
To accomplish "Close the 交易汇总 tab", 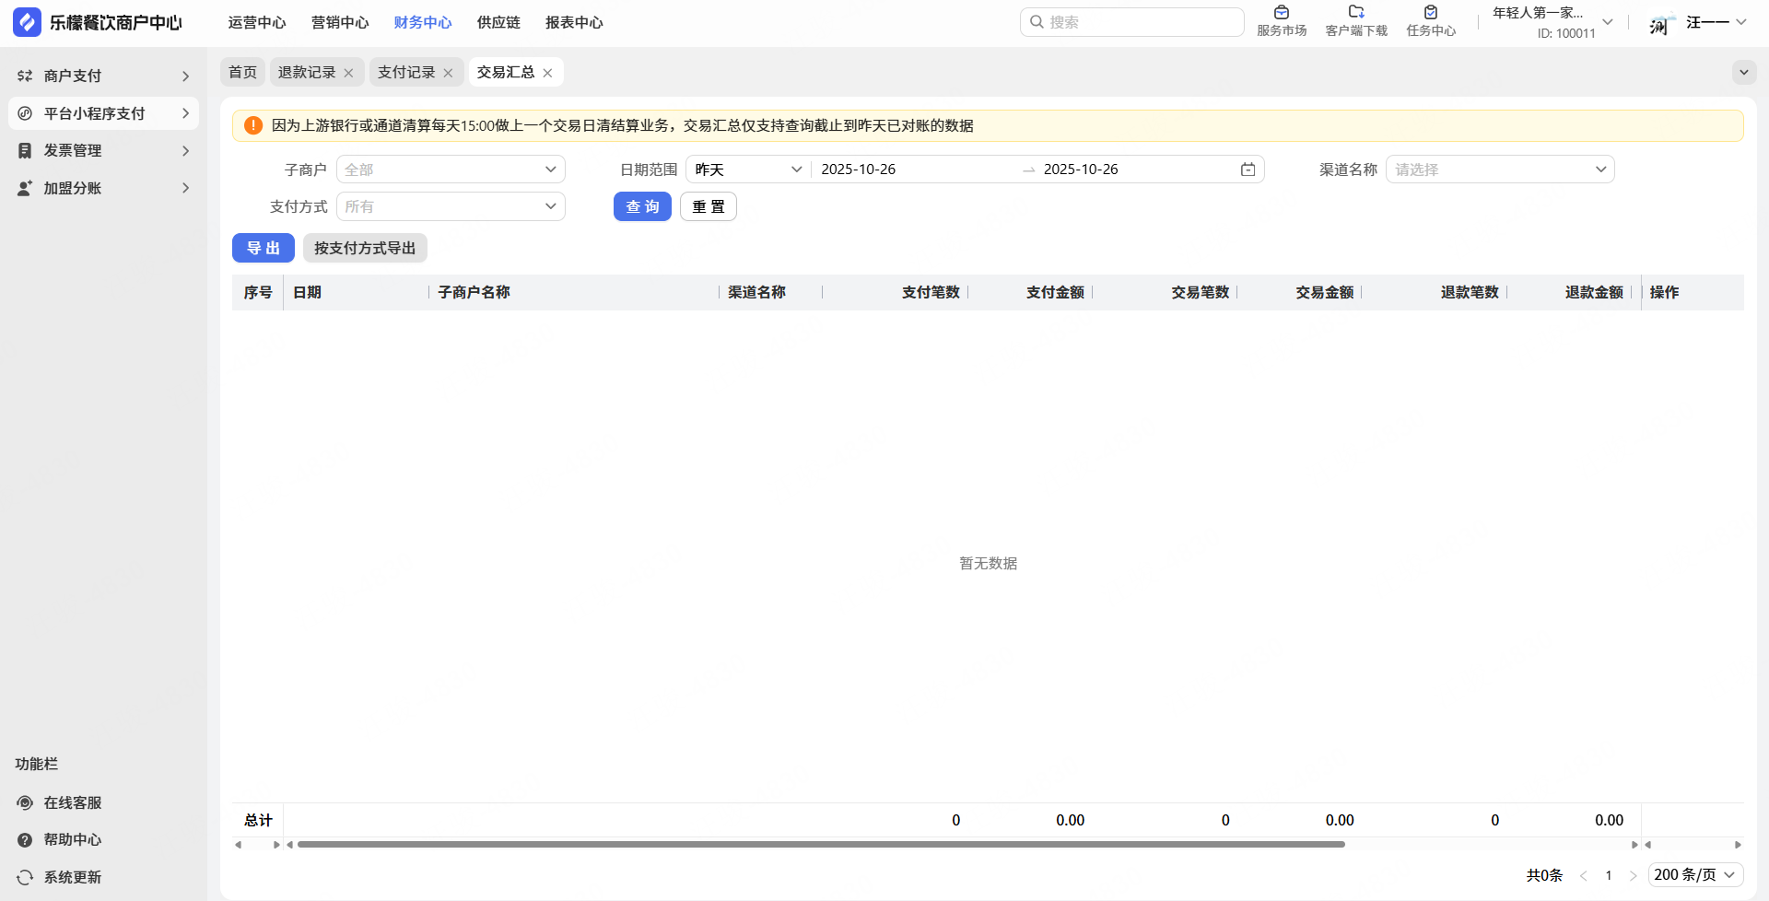I will pos(547,73).
